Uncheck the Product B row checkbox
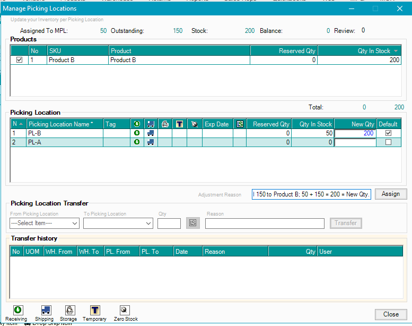This screenshot has width=412, height=326. pos(20,60)
